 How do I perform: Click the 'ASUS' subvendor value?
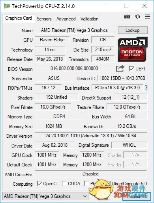54,78
